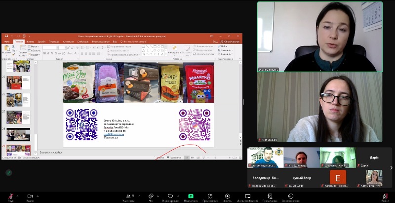
Task: Open the Insert ribbon tab
Action: [x=30, y=41]
